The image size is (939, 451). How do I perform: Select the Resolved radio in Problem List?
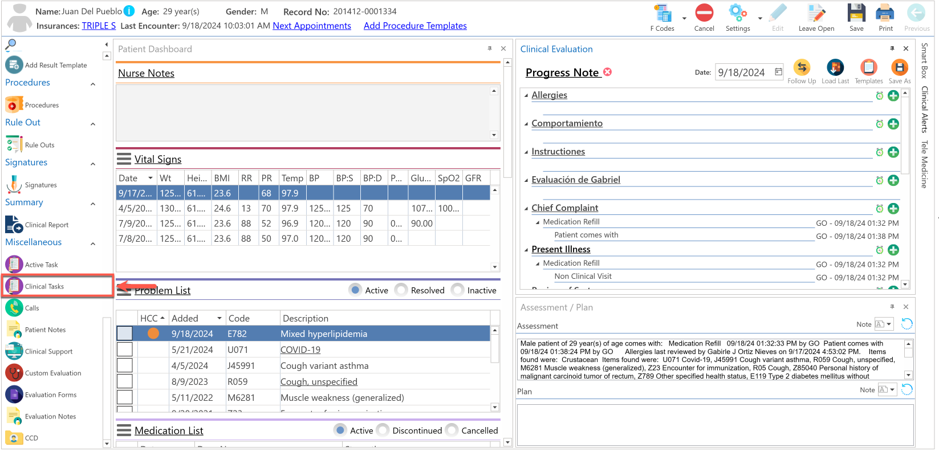click(x=401, y=290)
